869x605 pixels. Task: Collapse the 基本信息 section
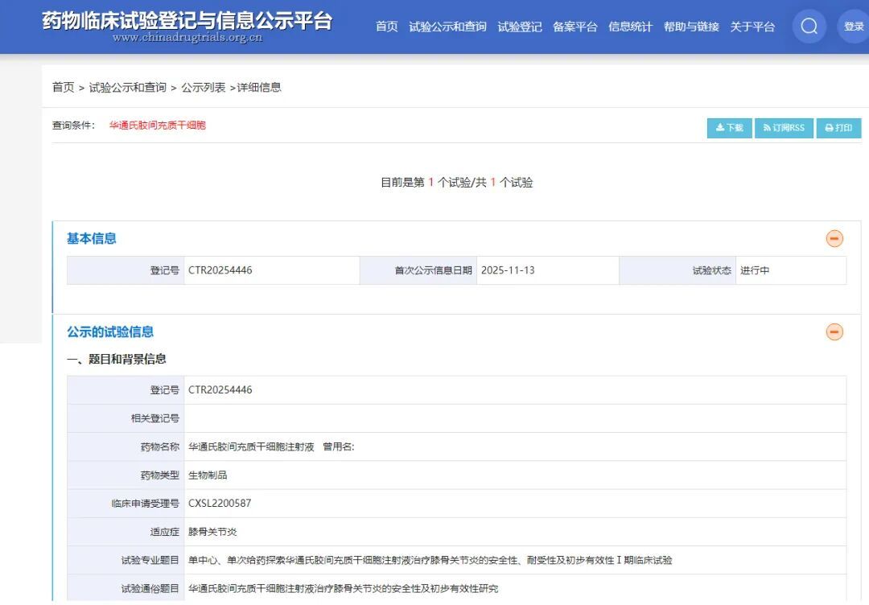834,239
